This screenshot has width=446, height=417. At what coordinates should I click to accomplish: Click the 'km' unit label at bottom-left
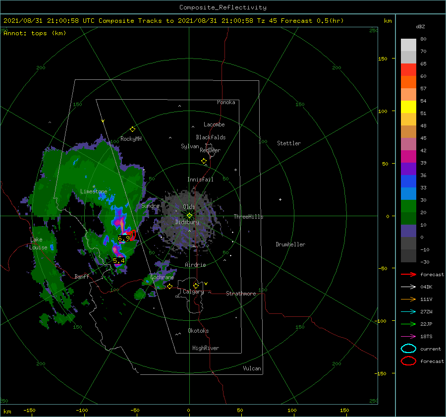[x=7, y=412]
